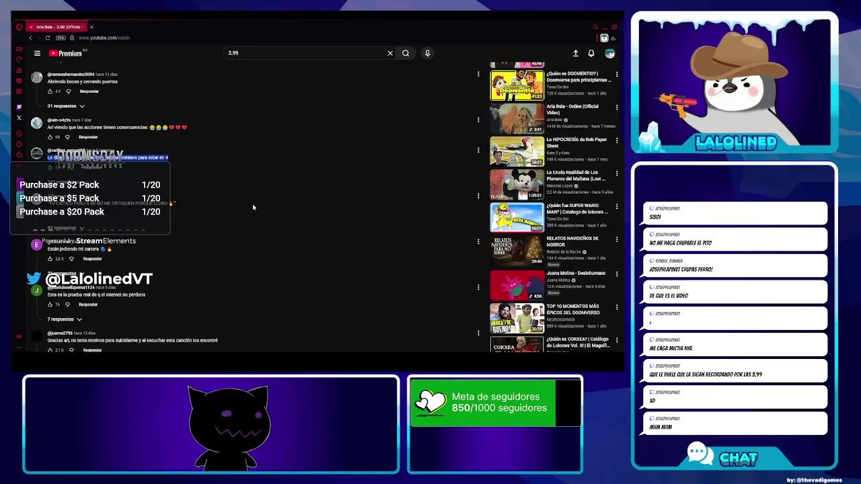Reload the page with the refresh icon
Viewport: 861px width, 484px height.
(47, 38)
